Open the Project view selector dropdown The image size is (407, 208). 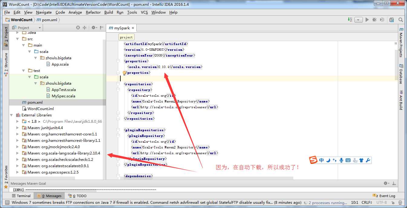click(26, 28)
